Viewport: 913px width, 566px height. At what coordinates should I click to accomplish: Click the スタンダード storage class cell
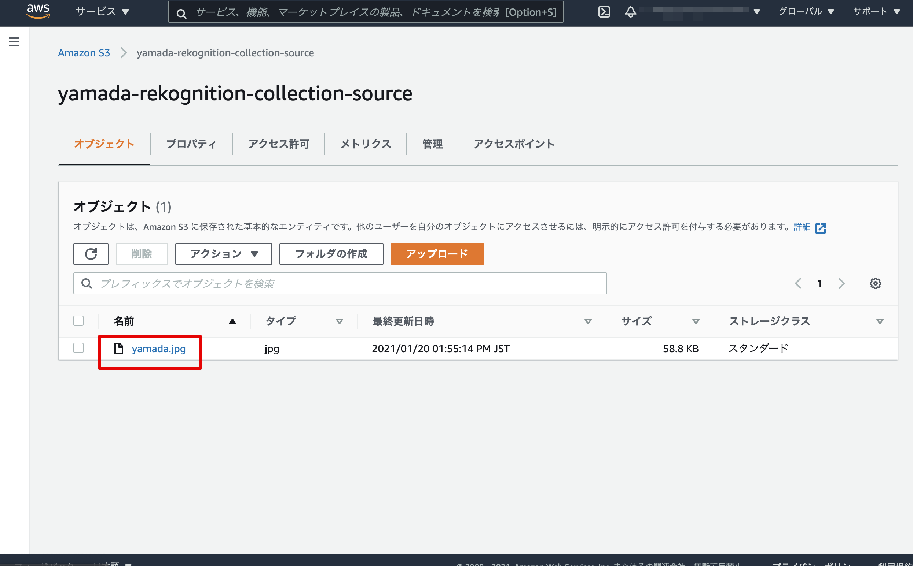tap(758, 349)
